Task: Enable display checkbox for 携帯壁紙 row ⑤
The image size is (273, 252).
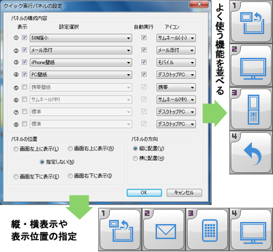Action: coord(25,87)
